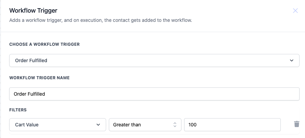Expand the Cart Value filter dropdown
The image size is (305, 138).
pyautogui.click(x=58, y=125)
